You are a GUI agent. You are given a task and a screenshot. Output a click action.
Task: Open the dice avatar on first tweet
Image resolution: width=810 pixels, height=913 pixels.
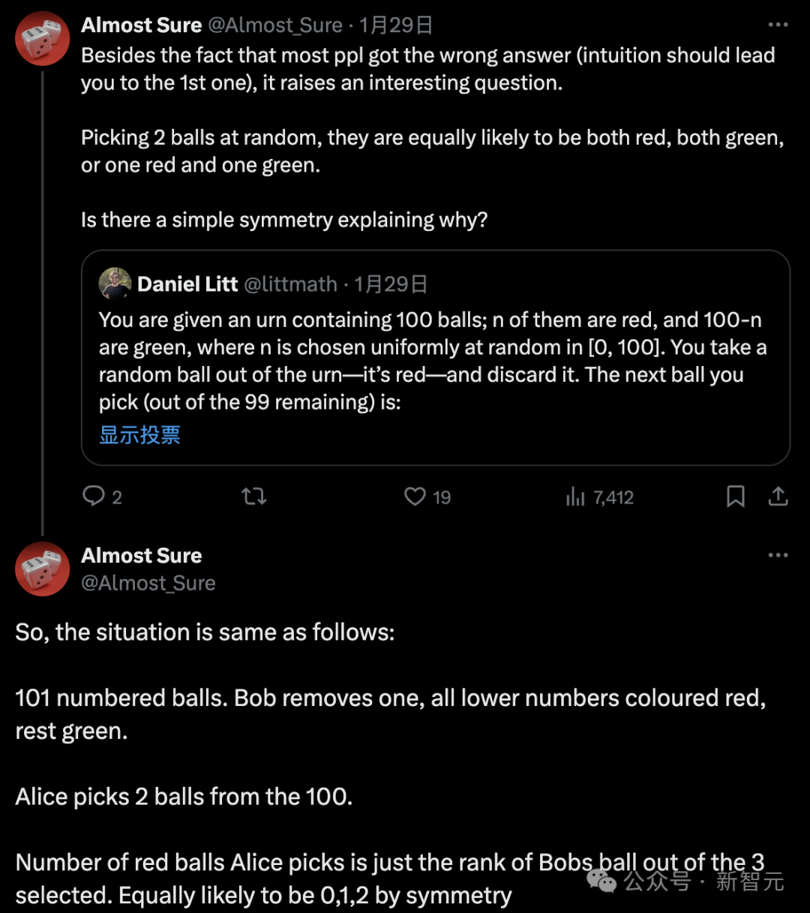pyautogui.click(x=43, y=39)
